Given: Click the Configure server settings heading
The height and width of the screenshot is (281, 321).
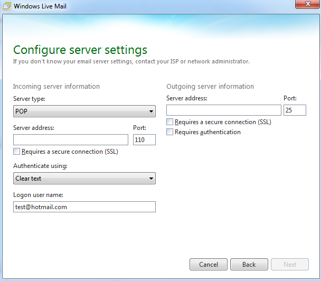Looking at the screenshot, I should tap(80, 50).
